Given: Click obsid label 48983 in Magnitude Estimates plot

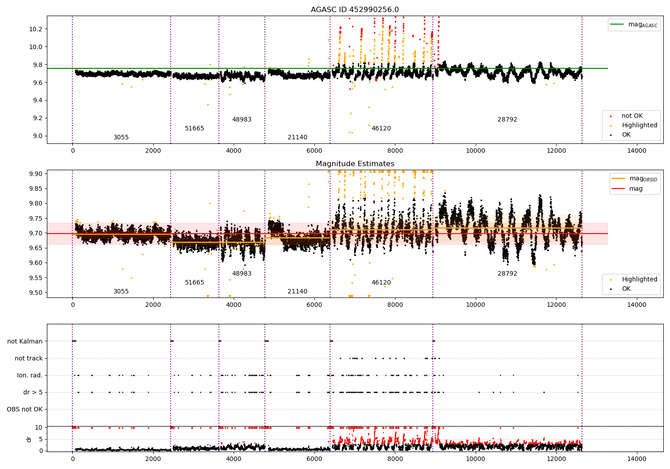Looking at the screenshot, I should click(x=242, y=274).
